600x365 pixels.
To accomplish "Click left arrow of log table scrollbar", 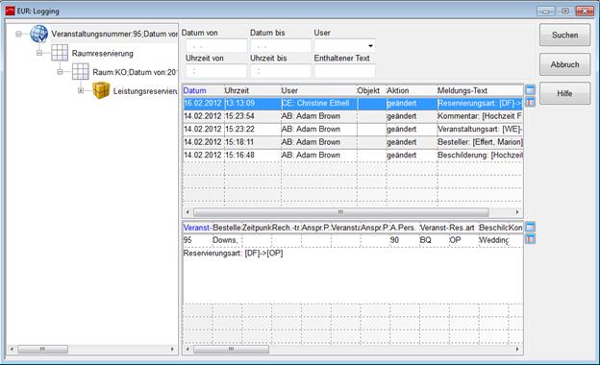I will pyautogui.click(x=187, y=211).
